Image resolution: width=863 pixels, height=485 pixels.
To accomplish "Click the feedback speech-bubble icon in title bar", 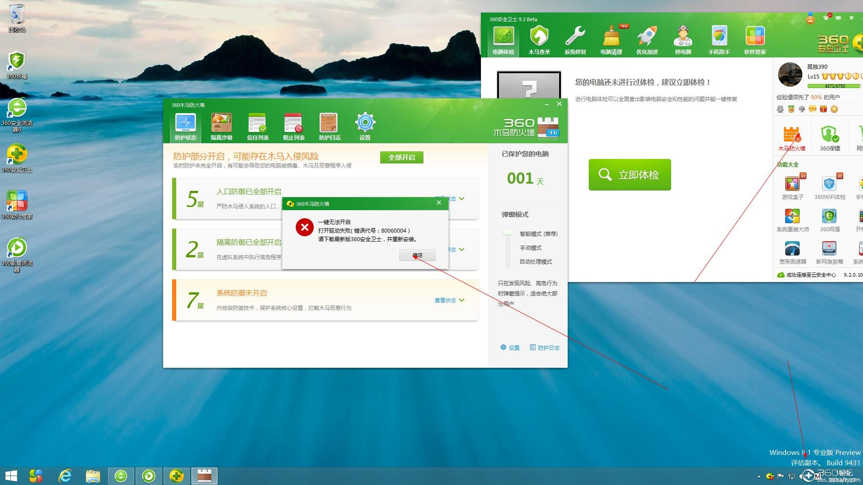I will [838, 18].
